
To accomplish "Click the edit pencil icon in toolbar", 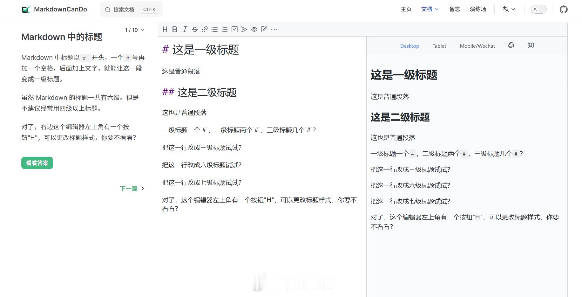I will tap(264, 30).
